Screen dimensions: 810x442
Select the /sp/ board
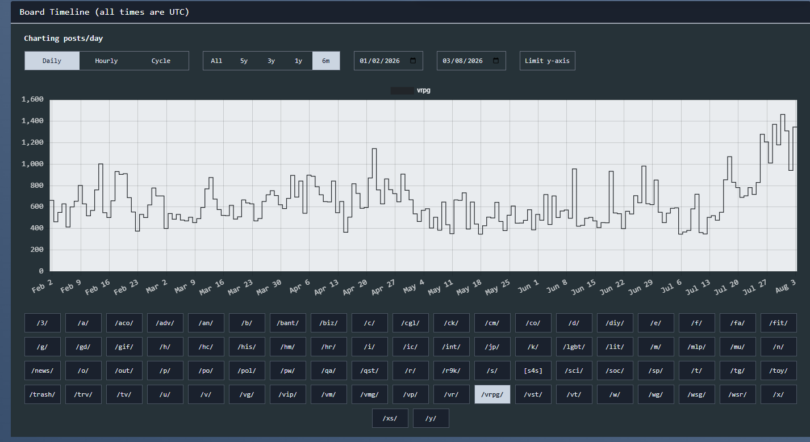click(x=656, y=371)
